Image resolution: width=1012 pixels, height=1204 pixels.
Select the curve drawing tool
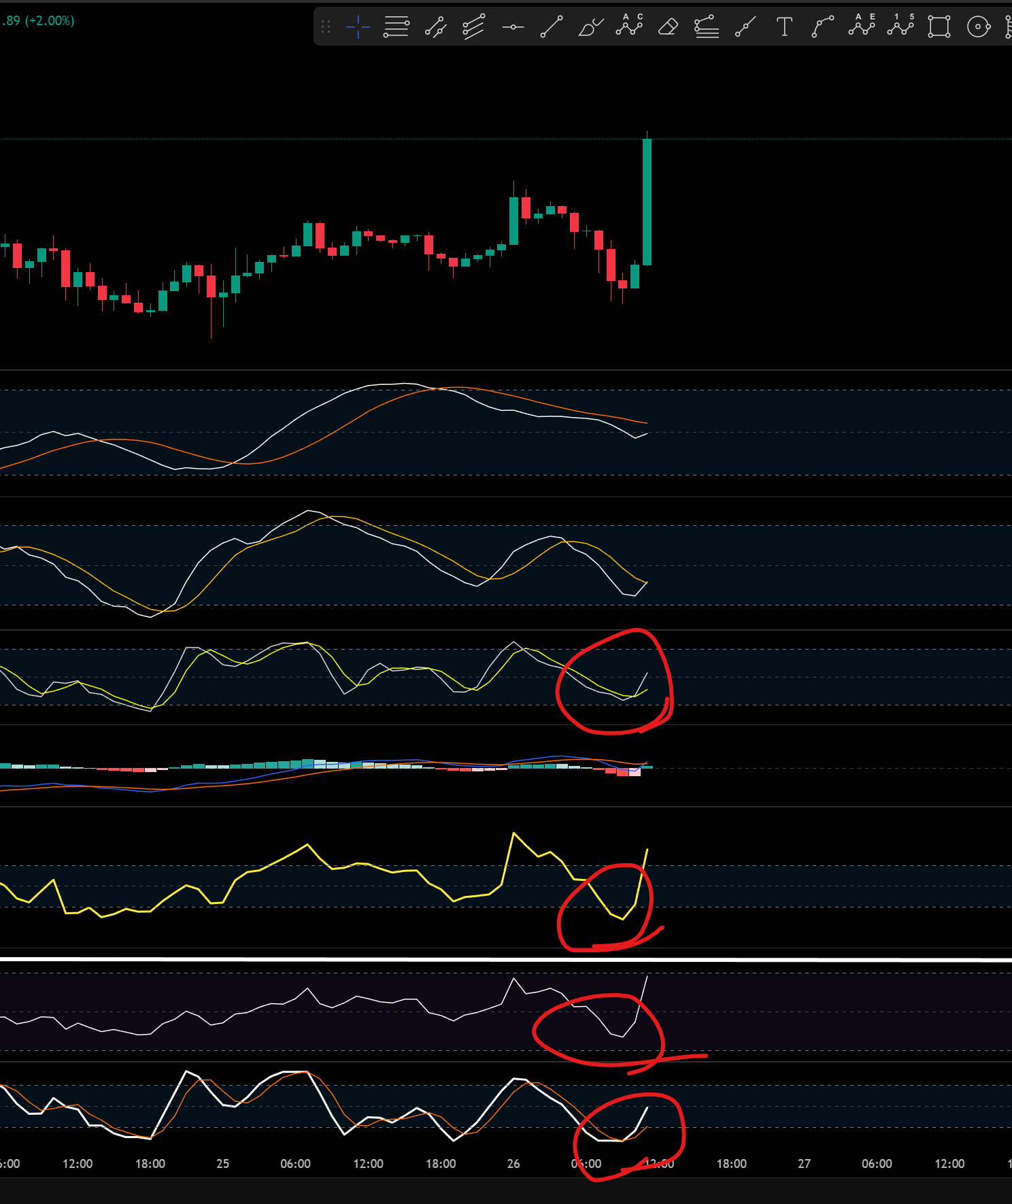coord(823,27)
